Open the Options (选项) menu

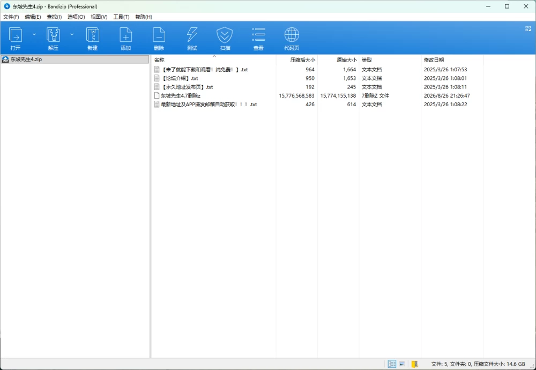click(x=76, y=17)
